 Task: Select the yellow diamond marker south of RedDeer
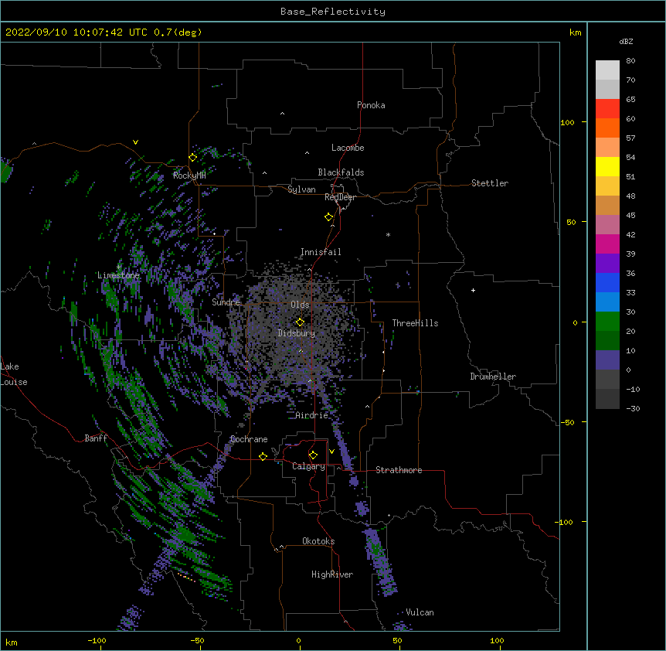coord(329,217)
